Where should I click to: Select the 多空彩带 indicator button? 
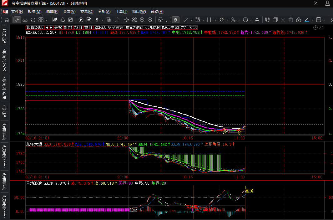pyautogui.click(x=115, y=28)
